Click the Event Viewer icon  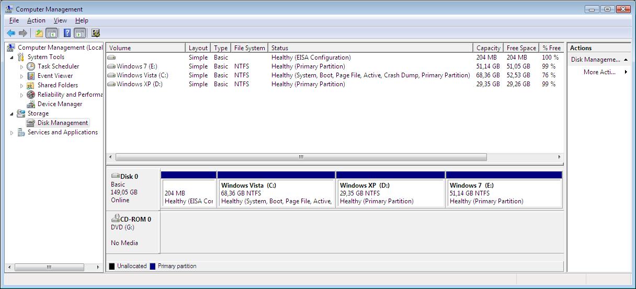pyautogui.click(x=31, y=76)
